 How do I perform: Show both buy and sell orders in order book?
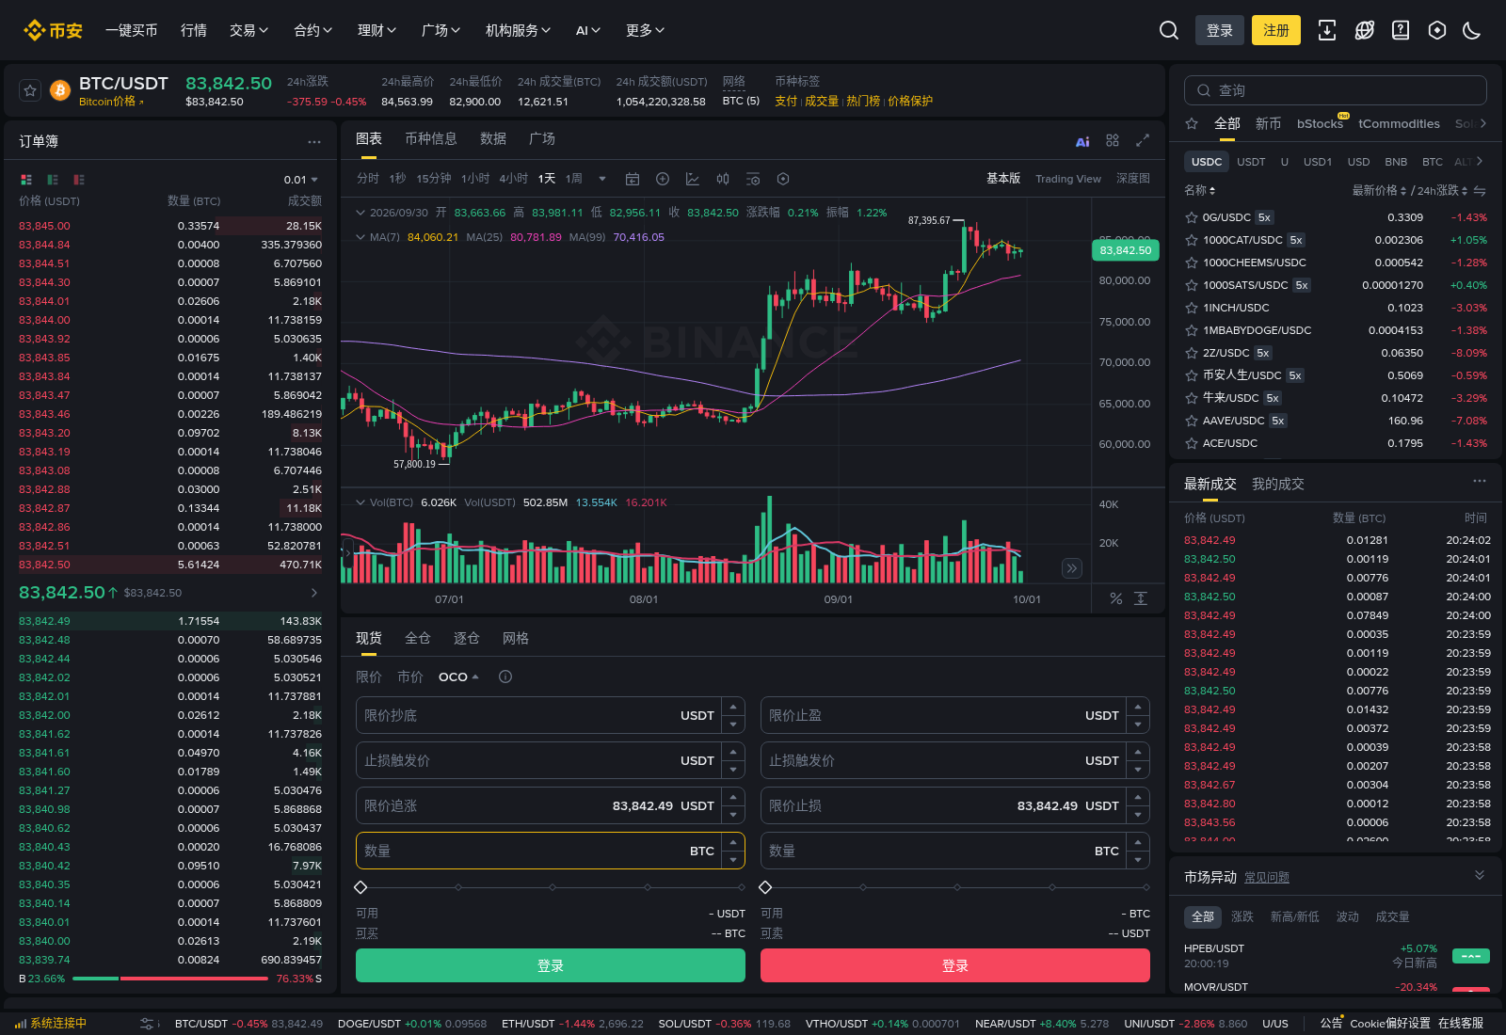click(x=26, y=180)
